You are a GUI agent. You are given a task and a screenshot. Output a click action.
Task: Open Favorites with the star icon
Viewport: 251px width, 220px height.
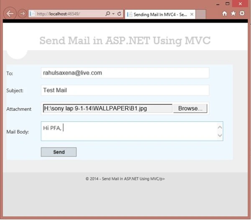pyautogui.click(x=233, y=14)
